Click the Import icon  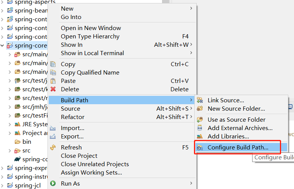[53, 128]
